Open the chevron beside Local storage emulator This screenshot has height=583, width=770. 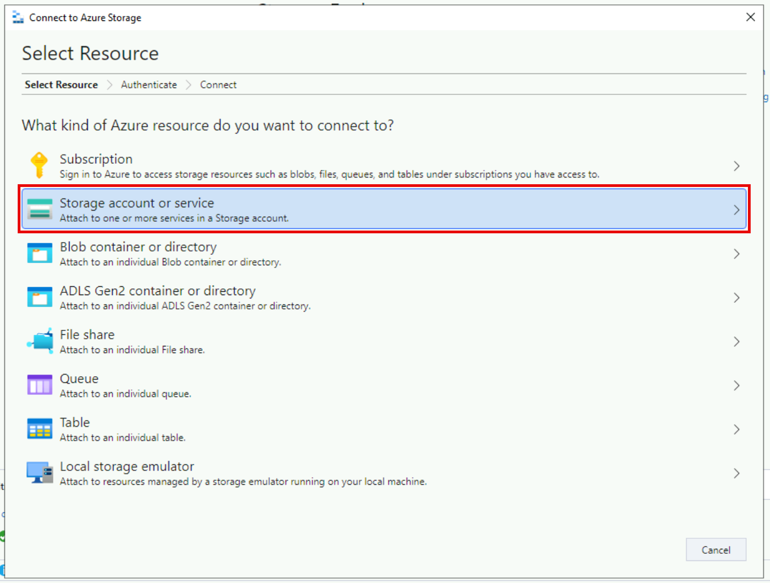point(736,473)
